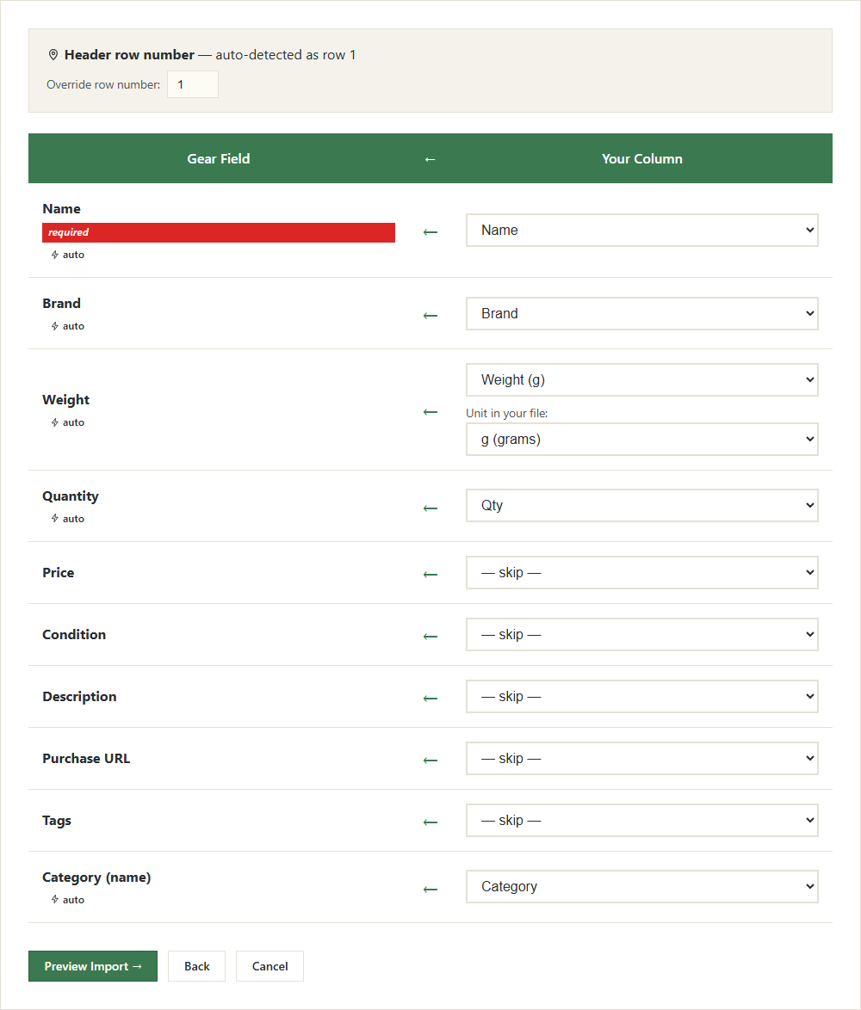Open the Name column dropdown
This screenshot has width=861, height=1010.
pos(642,230)
